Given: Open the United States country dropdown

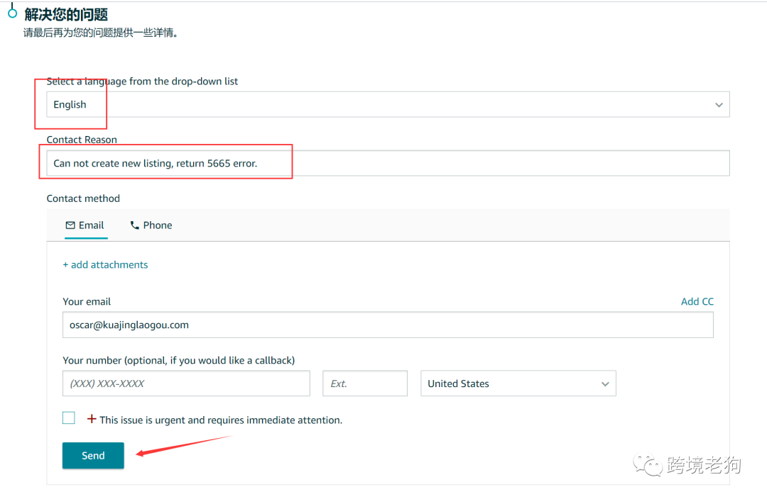Looking at the screenshot, I should (x=518, y=383).
